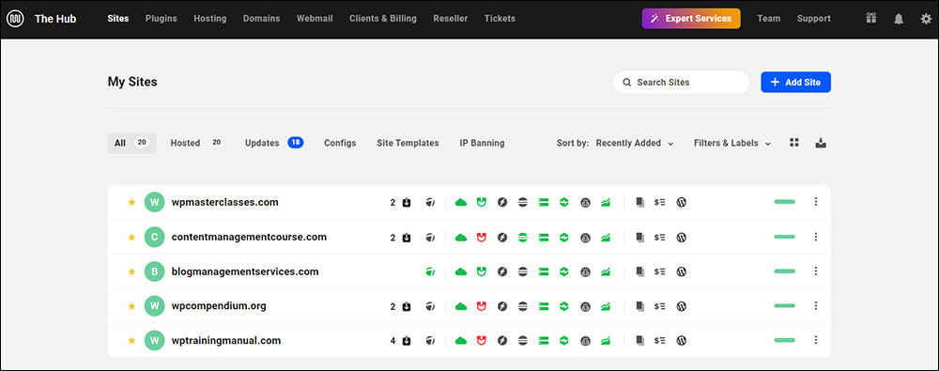This screenshot has width=939, height=371.
Task: Open the Support link
Action: [x=814, y=19]
